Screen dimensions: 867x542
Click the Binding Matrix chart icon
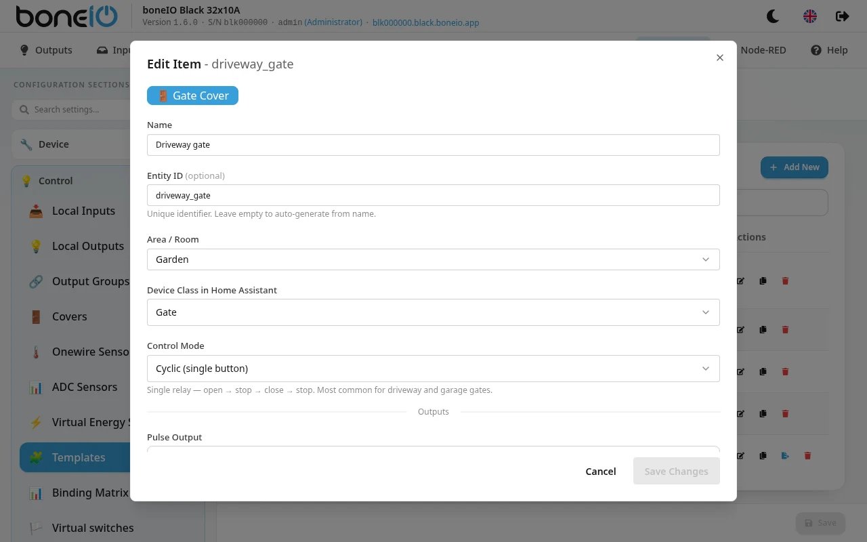coord(36,493)
